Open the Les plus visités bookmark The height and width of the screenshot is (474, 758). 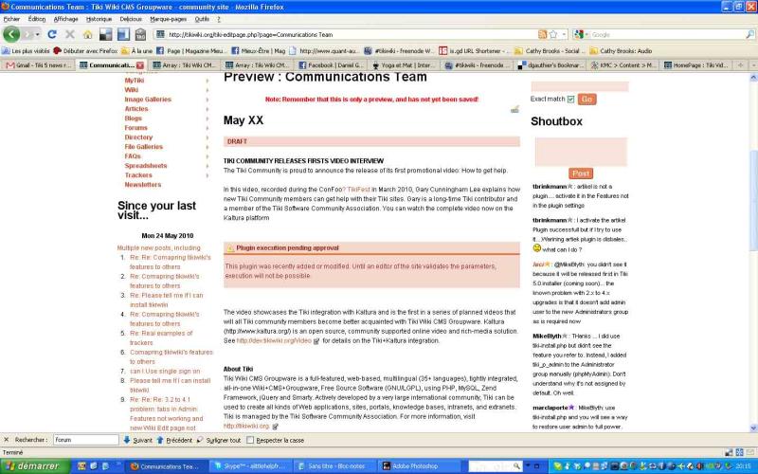(26, 51)
